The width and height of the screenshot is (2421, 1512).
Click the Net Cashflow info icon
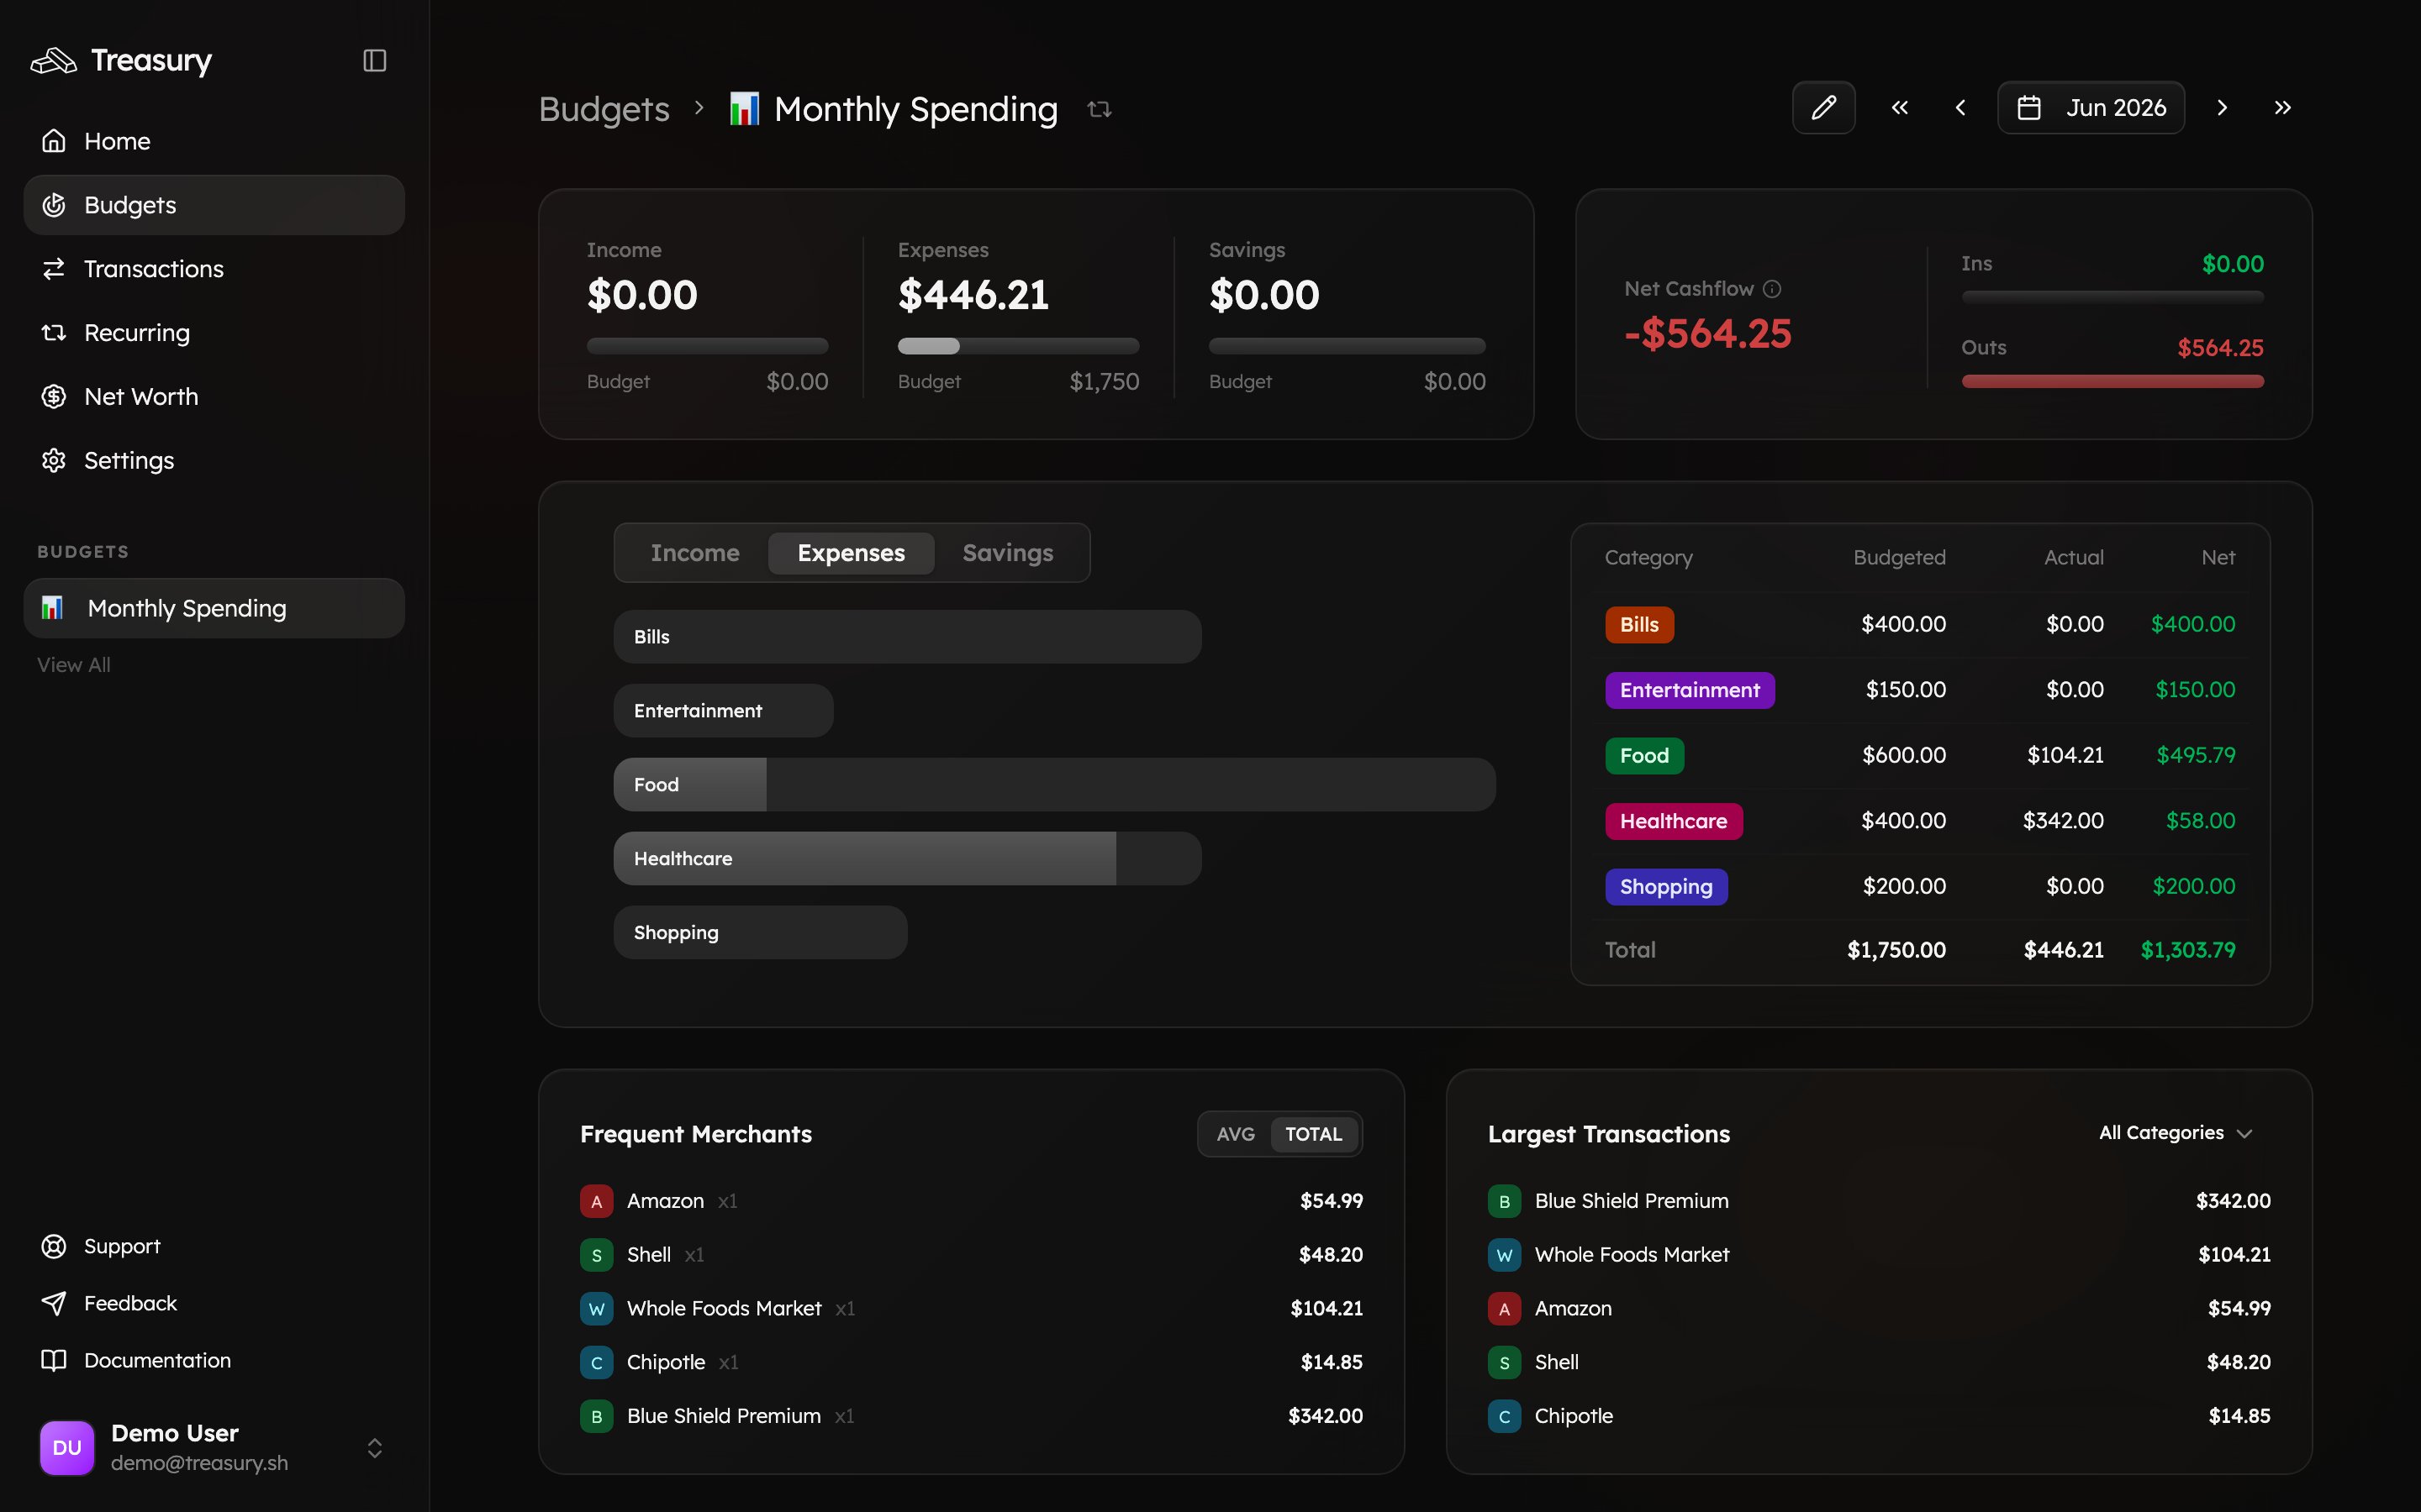pos(1772,289)
